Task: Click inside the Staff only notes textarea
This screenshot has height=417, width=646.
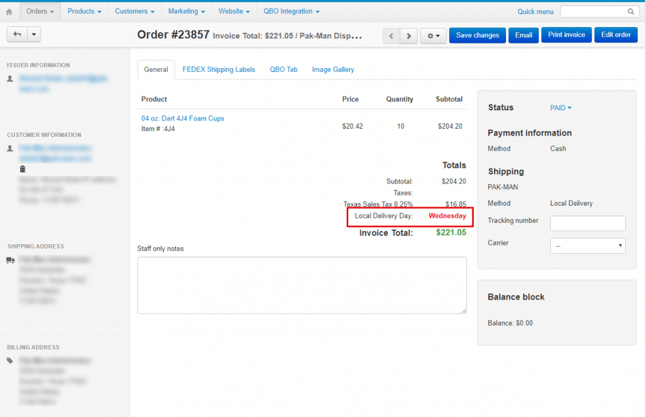Action: click(302, 285)
